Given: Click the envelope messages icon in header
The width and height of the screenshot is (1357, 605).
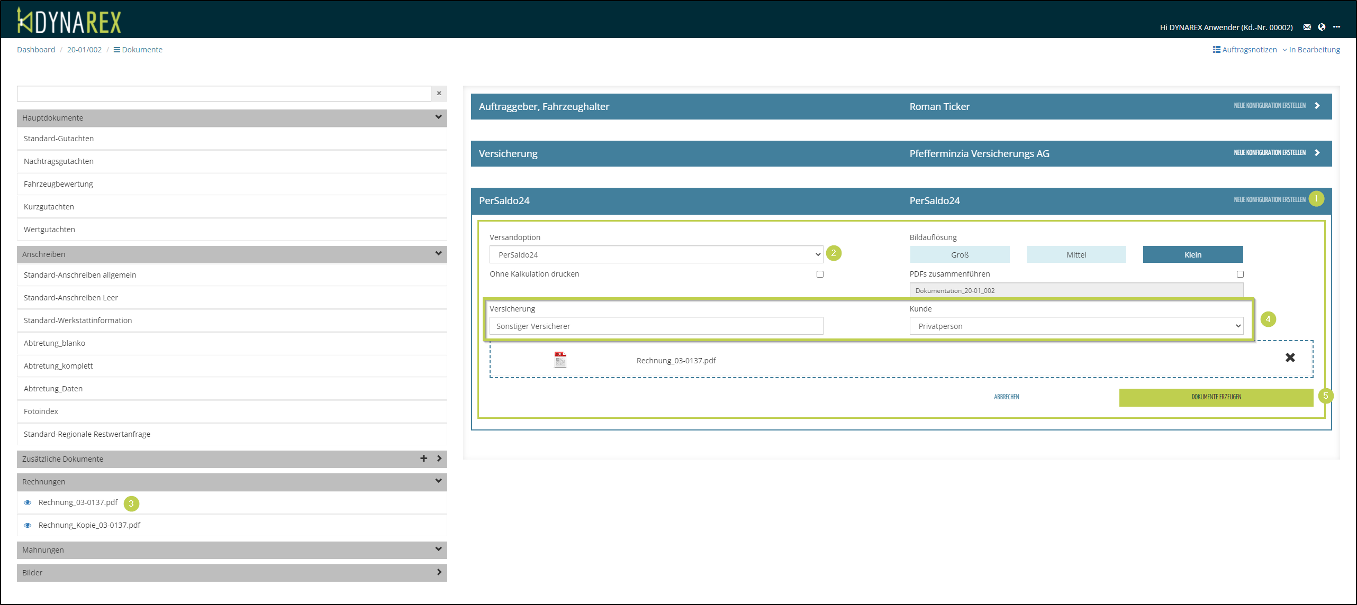Looking at the screenshot, I should pos(1307,27).
